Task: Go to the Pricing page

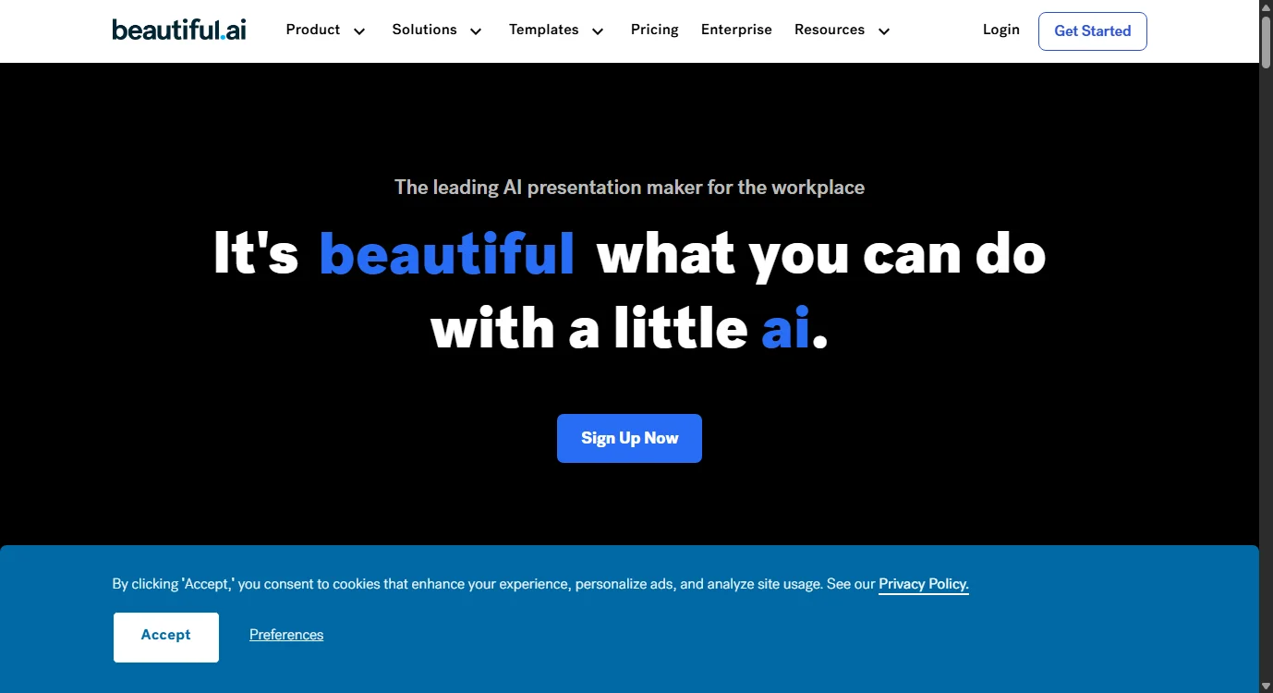Action: 654,30
